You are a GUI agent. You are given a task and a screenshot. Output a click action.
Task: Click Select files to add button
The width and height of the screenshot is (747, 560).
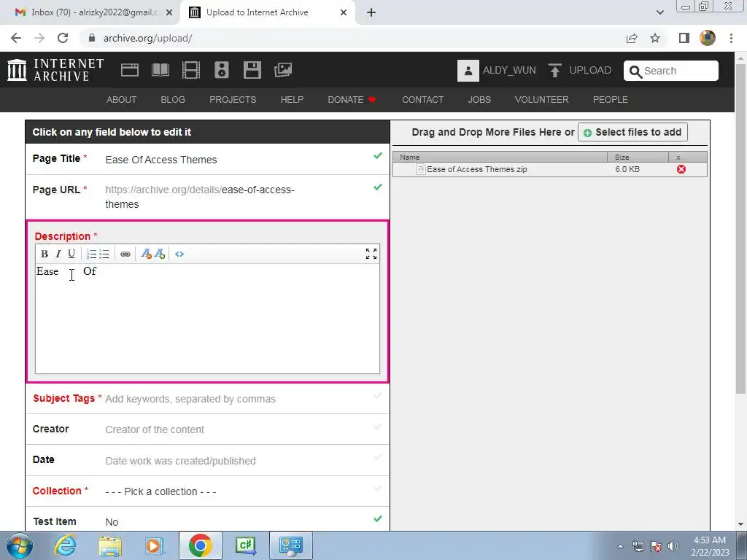pyautogui.click(x=632, y=133)
